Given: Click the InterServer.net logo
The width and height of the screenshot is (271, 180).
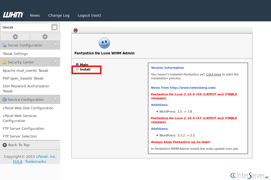Looking at the screenshot, I should (249, 176).
